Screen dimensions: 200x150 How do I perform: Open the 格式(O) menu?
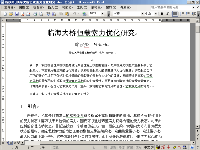[67, 7]
